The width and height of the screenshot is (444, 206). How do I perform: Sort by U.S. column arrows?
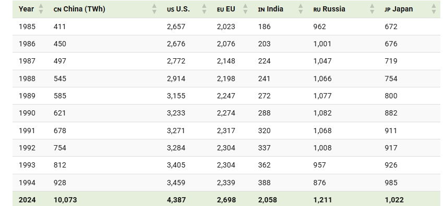[204, 9]
